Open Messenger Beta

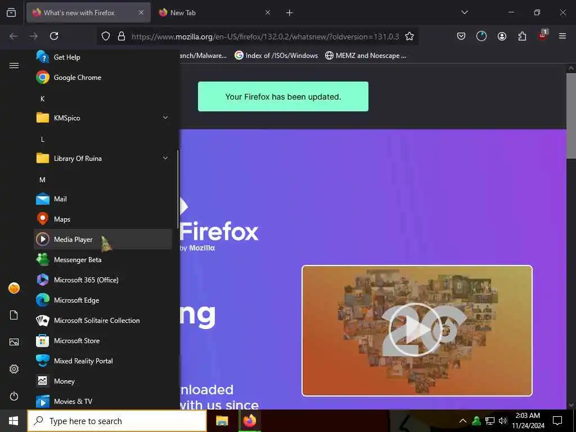click(x=103, y=259)
